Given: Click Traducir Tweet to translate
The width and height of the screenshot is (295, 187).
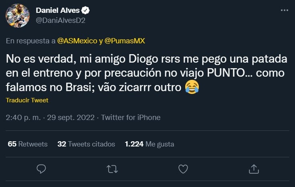Looking at the screenshot, I should pos(27,100).
